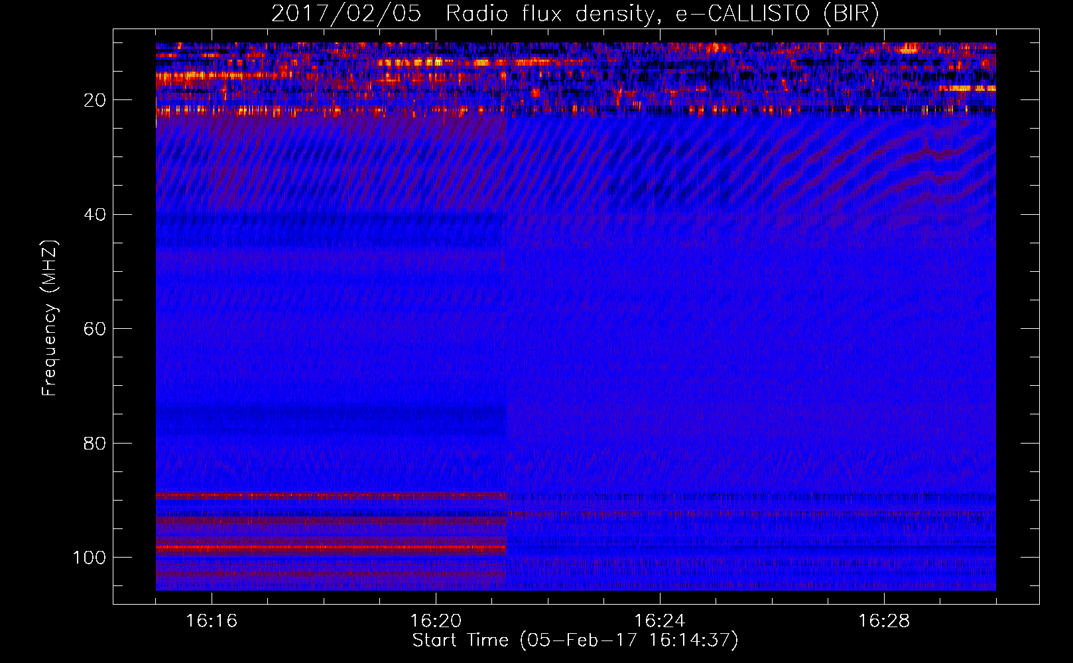Click the 20 MHz frequency tick label
The width and height of the screenshot is (1073, 663).
point(95,100)
